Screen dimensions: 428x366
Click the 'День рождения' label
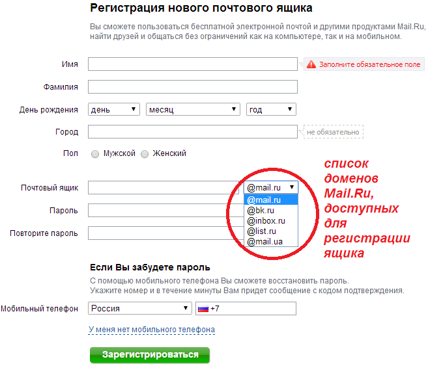[x=49, y=110]
